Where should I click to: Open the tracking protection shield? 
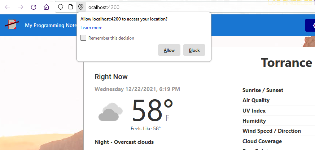(61, 7)
